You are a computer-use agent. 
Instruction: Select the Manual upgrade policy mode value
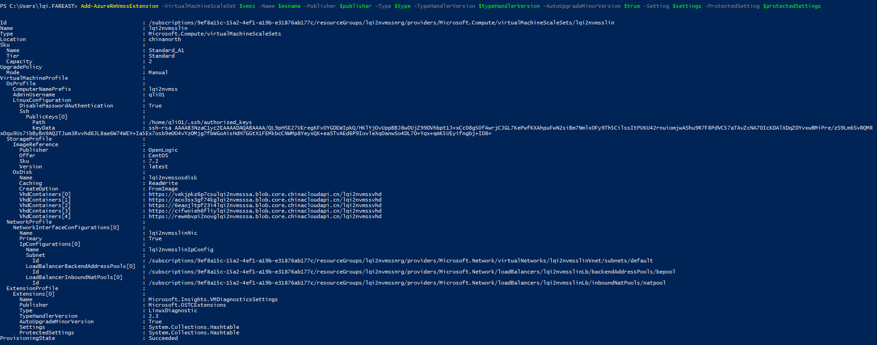coord(158,72)
